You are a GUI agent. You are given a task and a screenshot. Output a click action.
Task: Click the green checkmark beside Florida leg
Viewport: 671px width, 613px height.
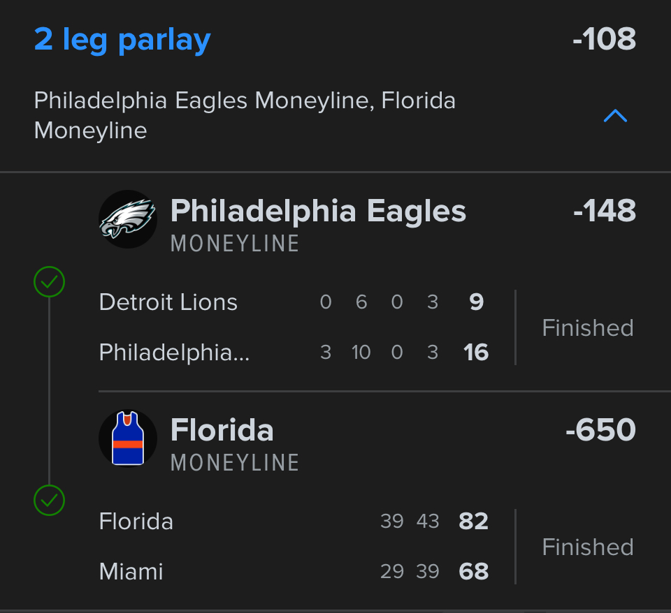[50, 500]
